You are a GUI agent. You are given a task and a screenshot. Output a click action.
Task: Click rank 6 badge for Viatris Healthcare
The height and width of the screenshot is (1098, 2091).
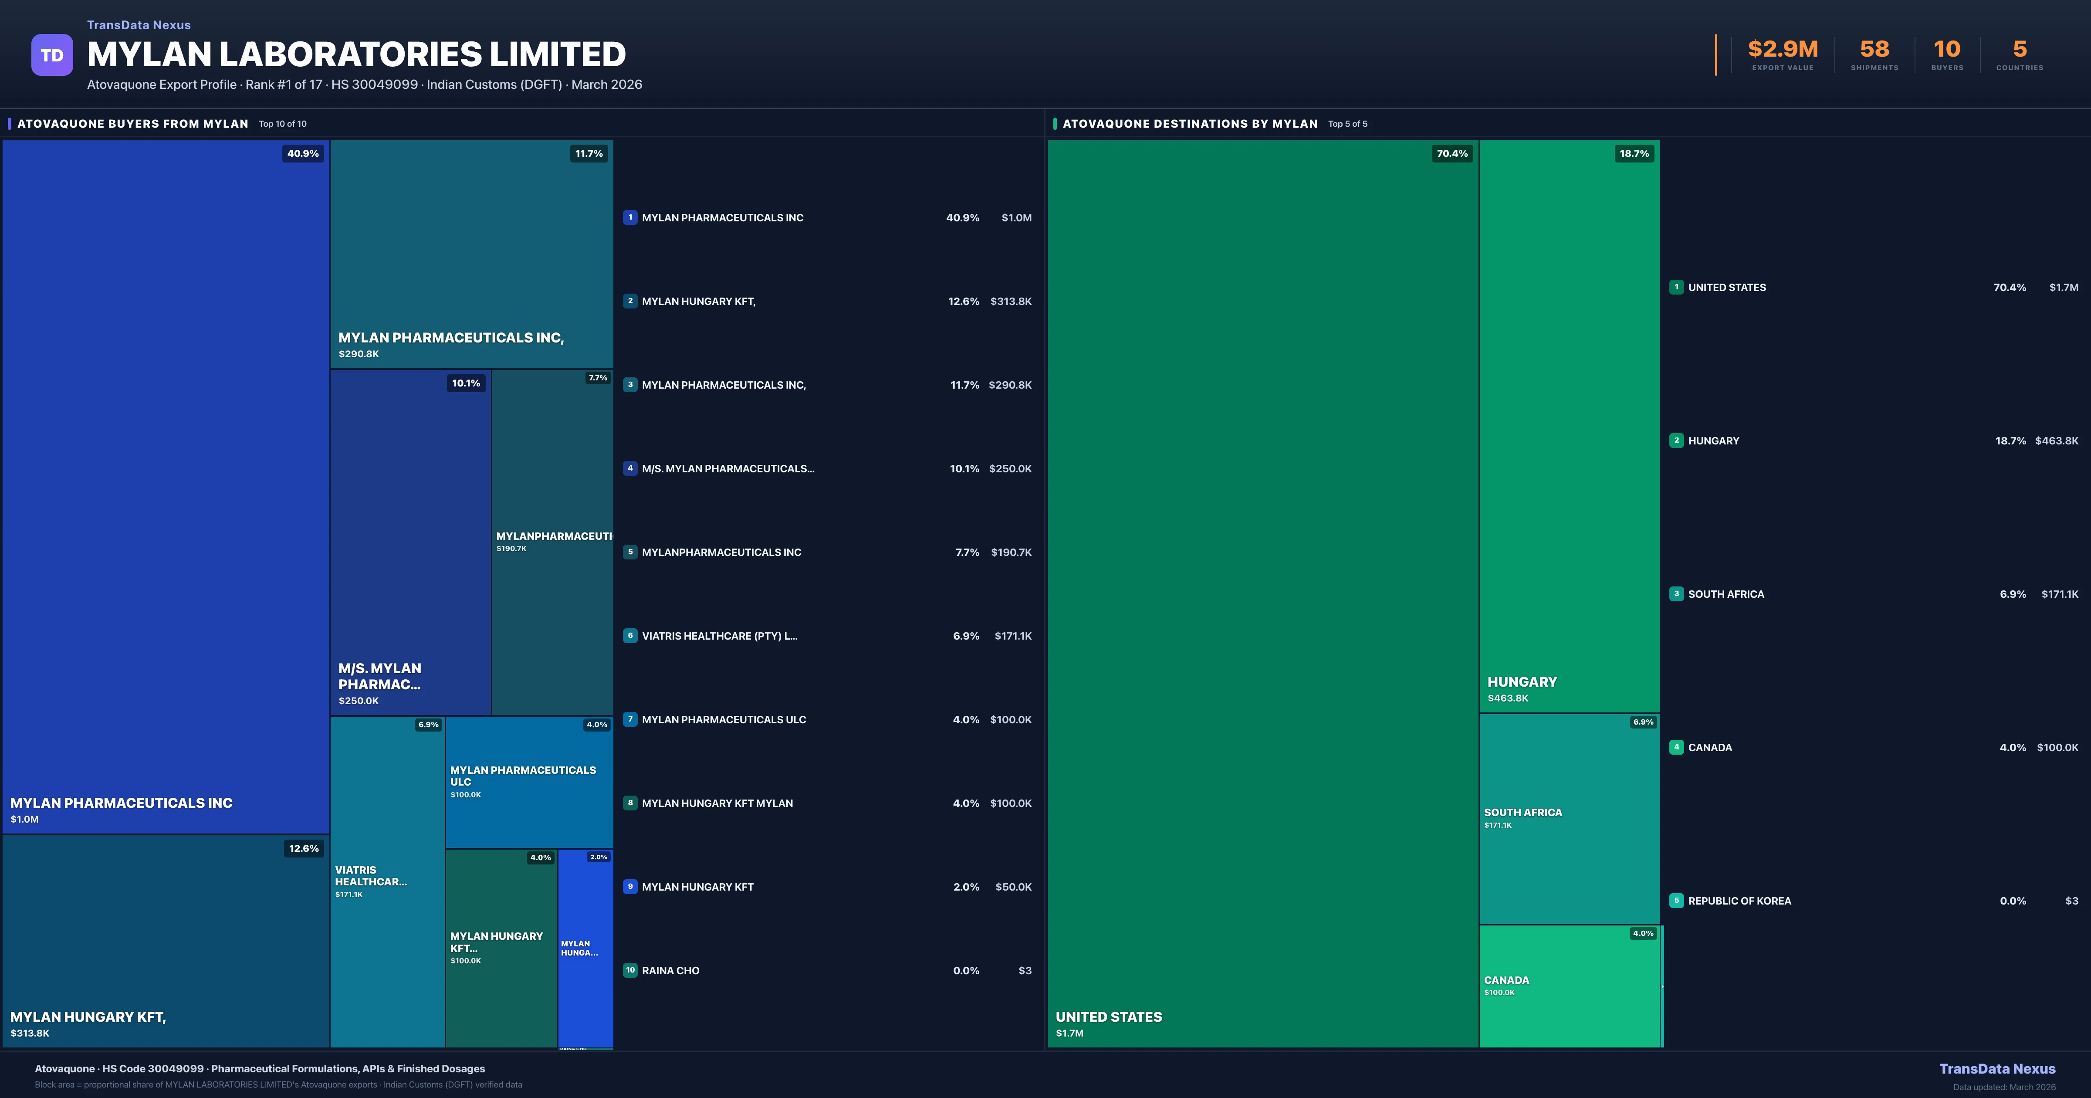click(x=630, y=636)
